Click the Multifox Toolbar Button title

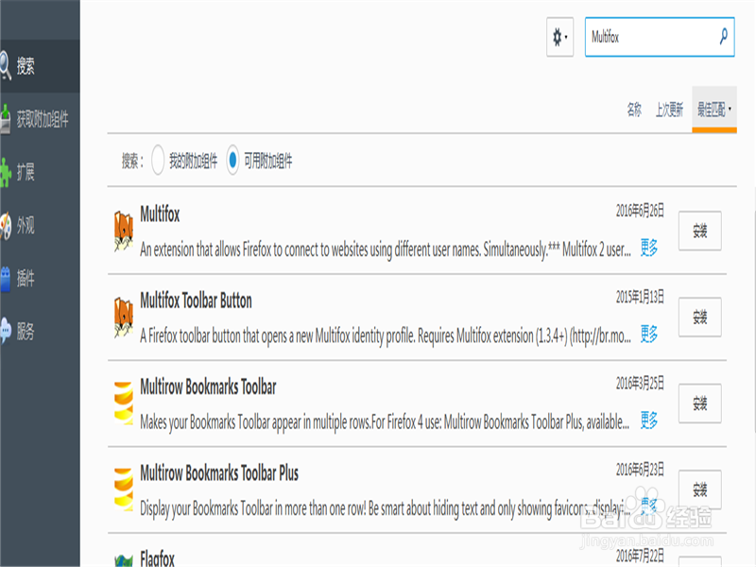coord(196,301)
